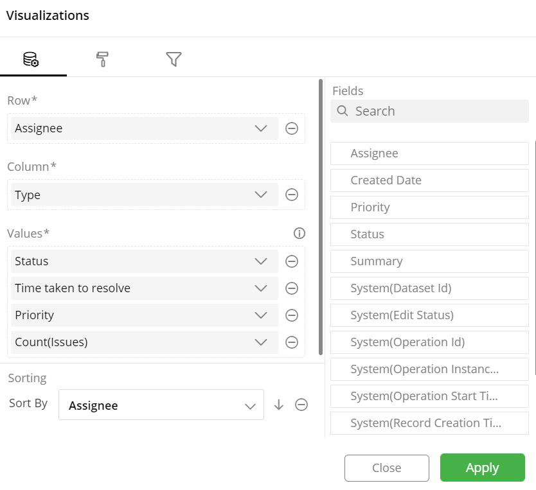Click the Values info icon
The image size is (536, 490).
coord(299,233)
